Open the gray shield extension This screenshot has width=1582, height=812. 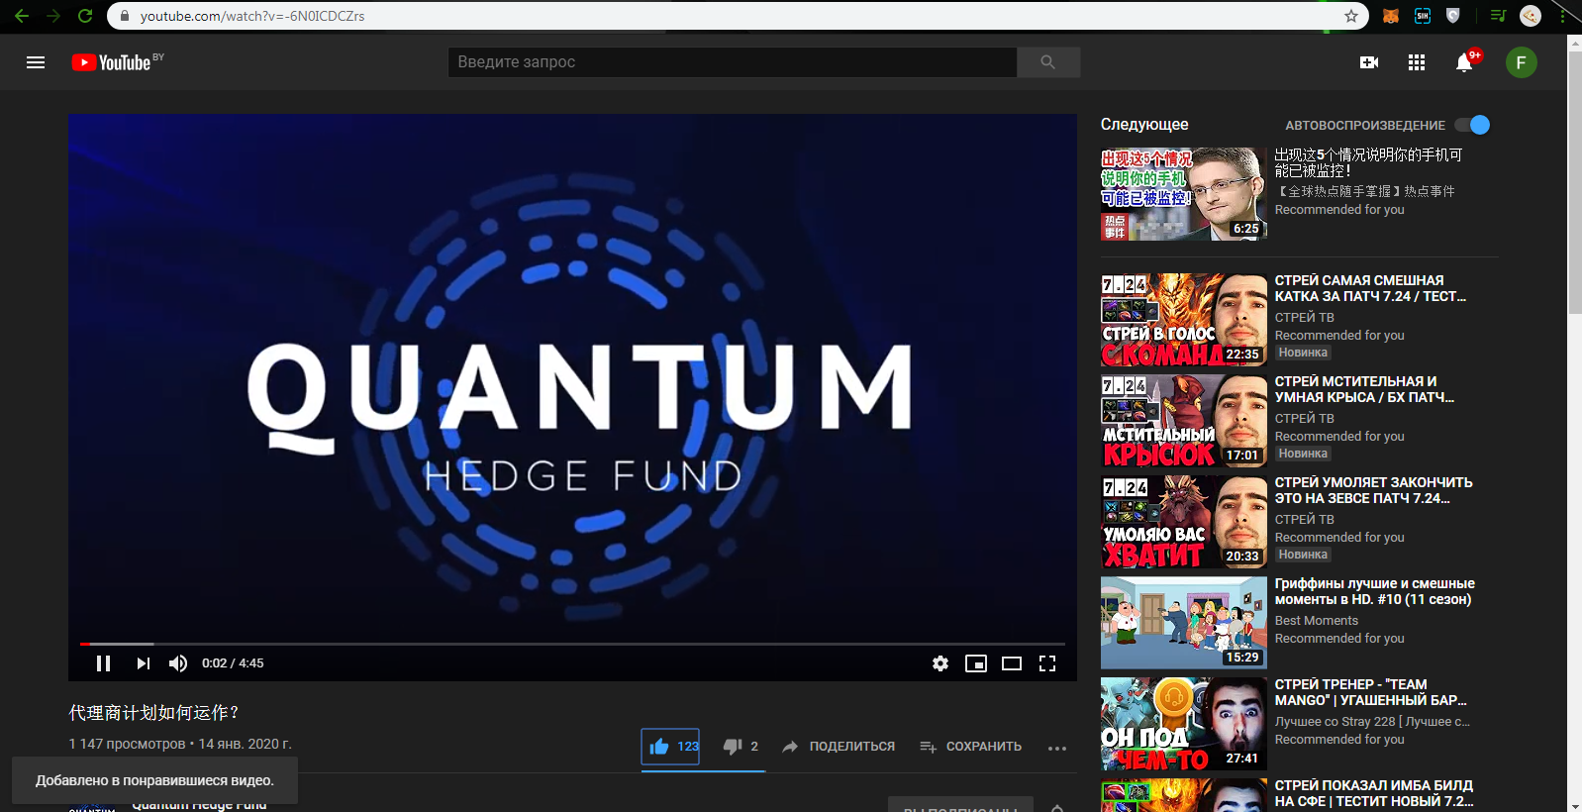(x=1453, y=16)
